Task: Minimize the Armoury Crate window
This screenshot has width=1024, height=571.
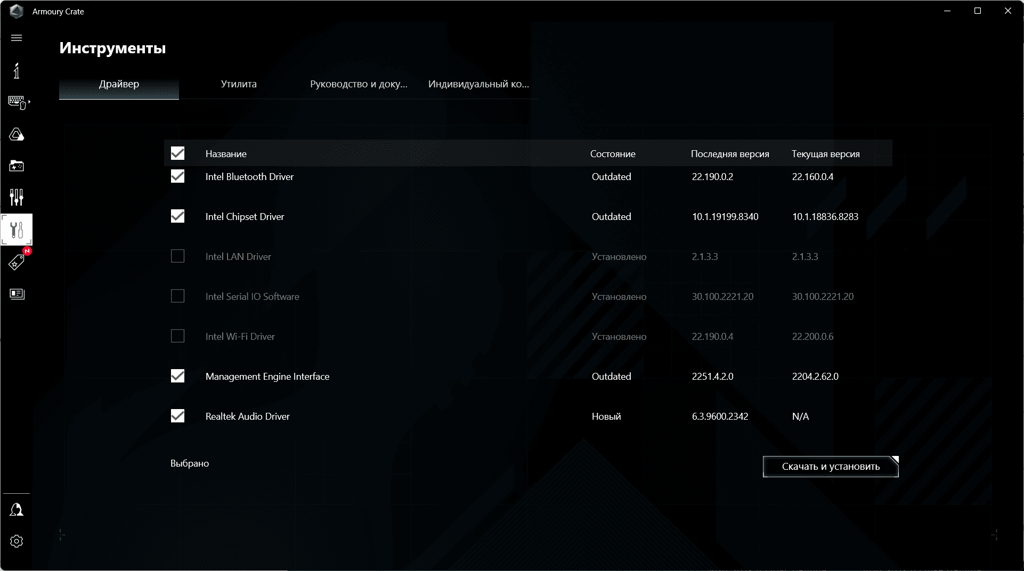Action: pyautogui.click(x=947, y=11)
